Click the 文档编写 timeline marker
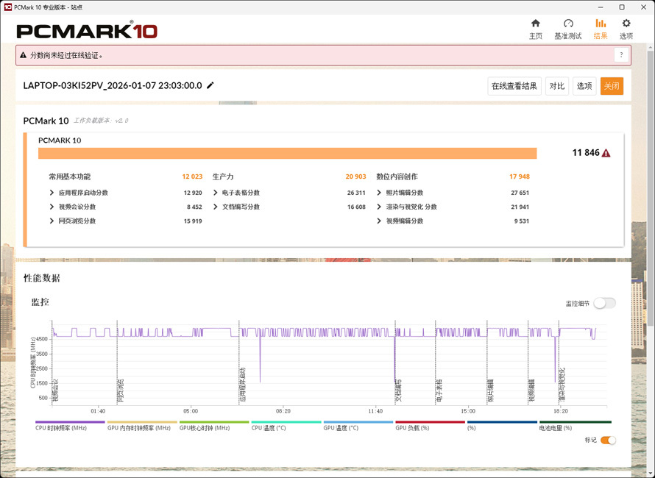655x478 pixels. (x=398, y=390)
